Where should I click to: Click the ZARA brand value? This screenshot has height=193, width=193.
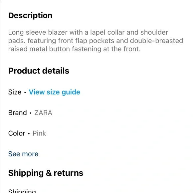[43, 113]
